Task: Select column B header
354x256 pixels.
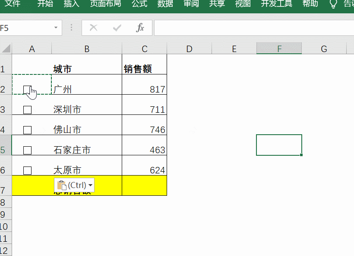Action: point(87,49)
